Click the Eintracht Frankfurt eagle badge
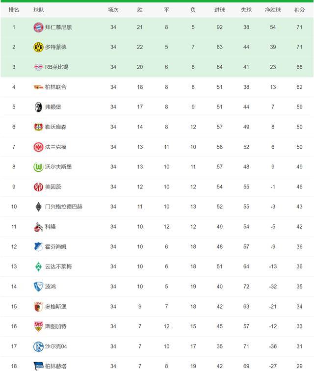 pyautogui.click(x=38, y=147)
